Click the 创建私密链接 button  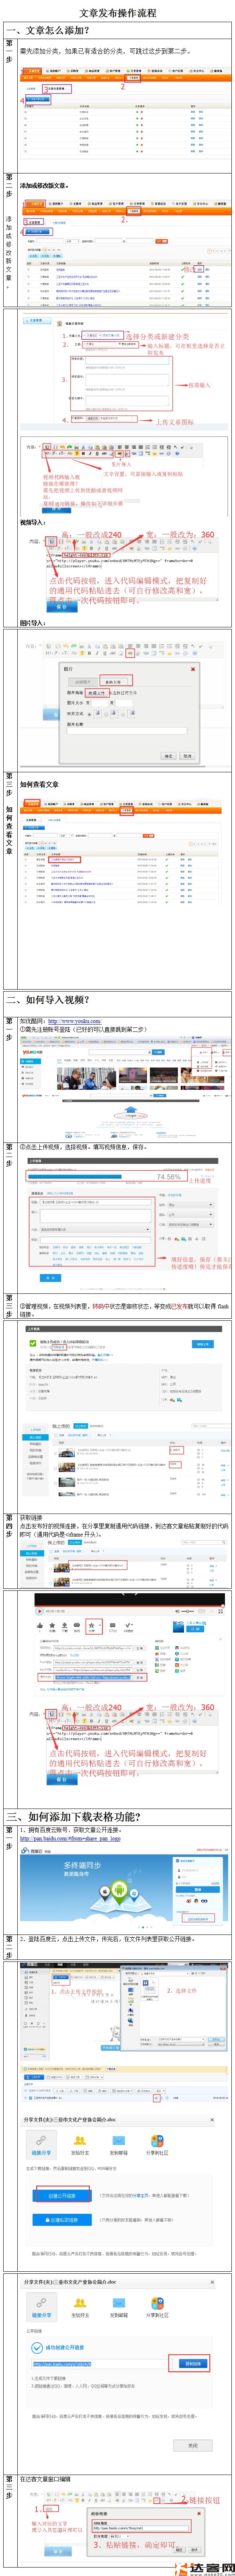62,2220
